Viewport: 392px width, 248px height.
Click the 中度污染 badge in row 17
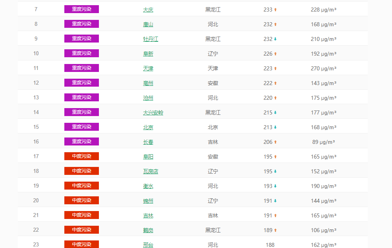pyautogui.click(x=81, y=157)
